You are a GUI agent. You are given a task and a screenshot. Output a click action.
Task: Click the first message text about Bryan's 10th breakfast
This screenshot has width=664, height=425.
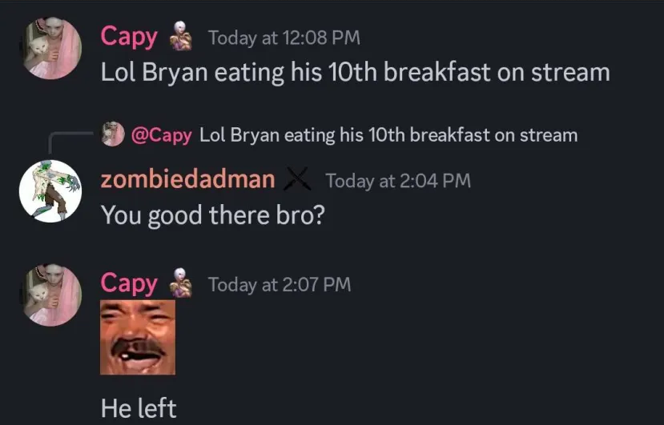coord(355,72)
